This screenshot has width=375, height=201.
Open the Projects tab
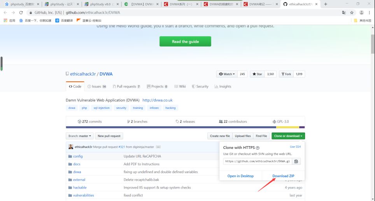pos(157,87)
